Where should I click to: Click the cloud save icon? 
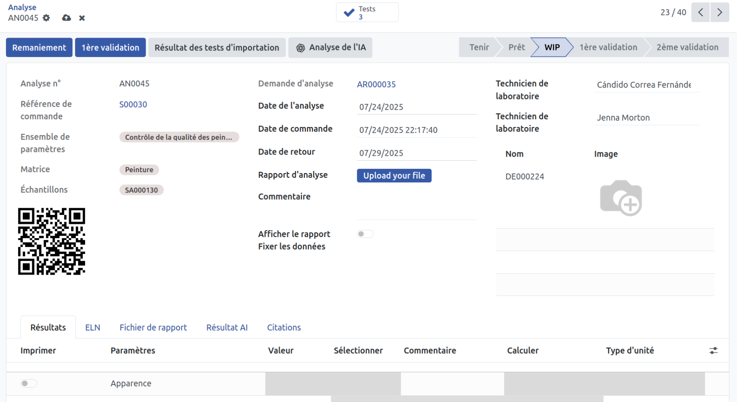(66, 18)
